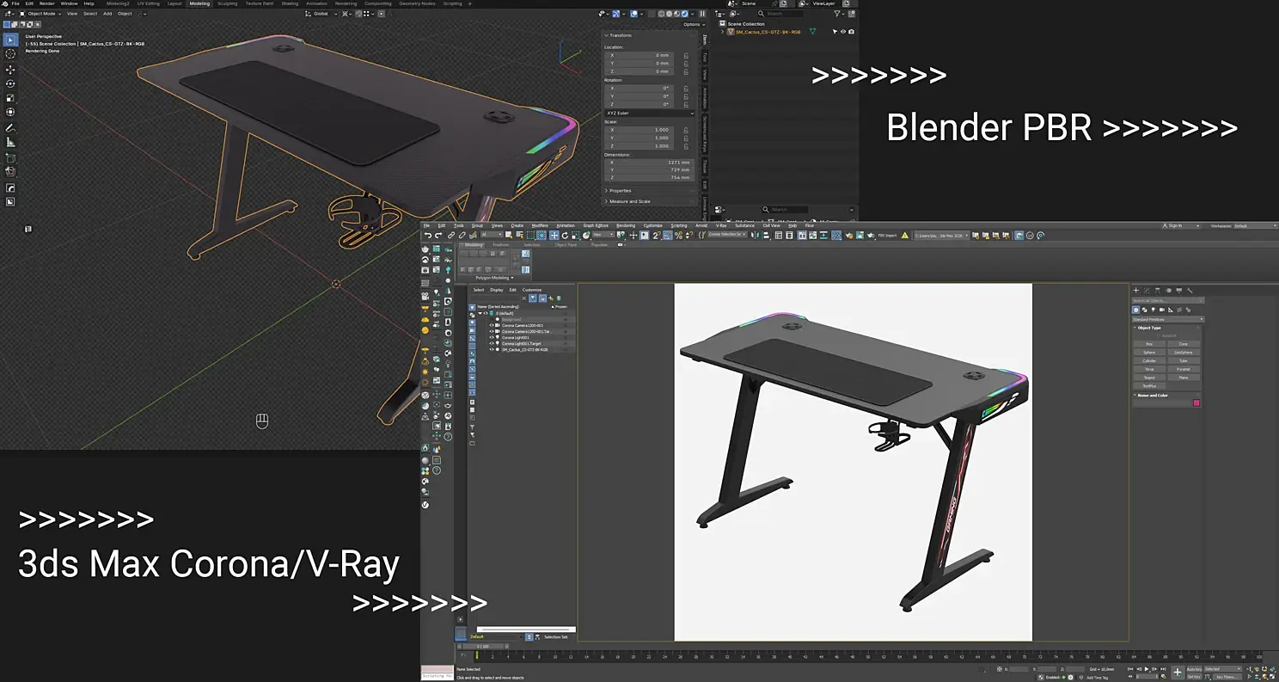
Task: Click the Sphere primitive button
Action: [x=1149, y=352]
